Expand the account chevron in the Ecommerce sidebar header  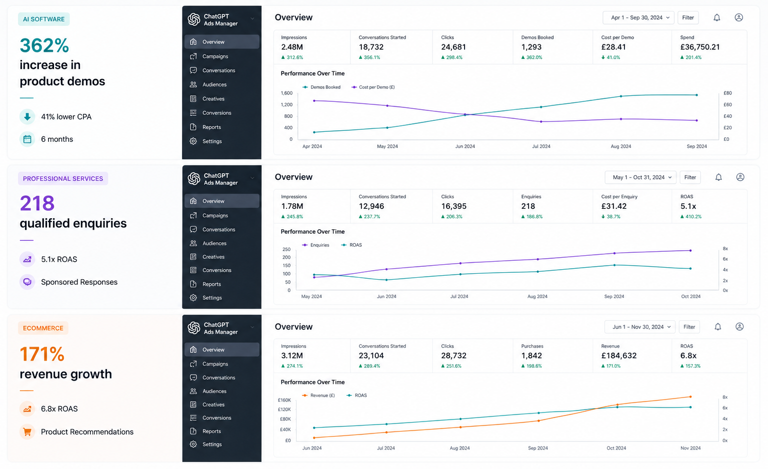tap(252, 327)
